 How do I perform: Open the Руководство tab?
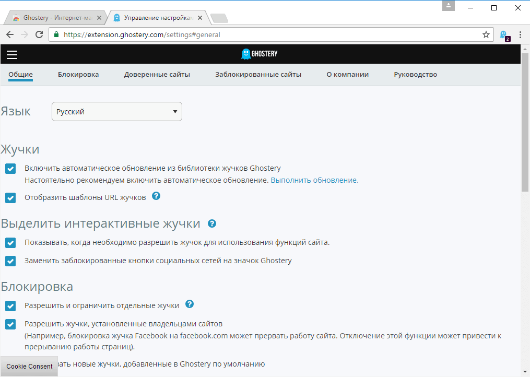pyautogui.click(x=416, y=74)
